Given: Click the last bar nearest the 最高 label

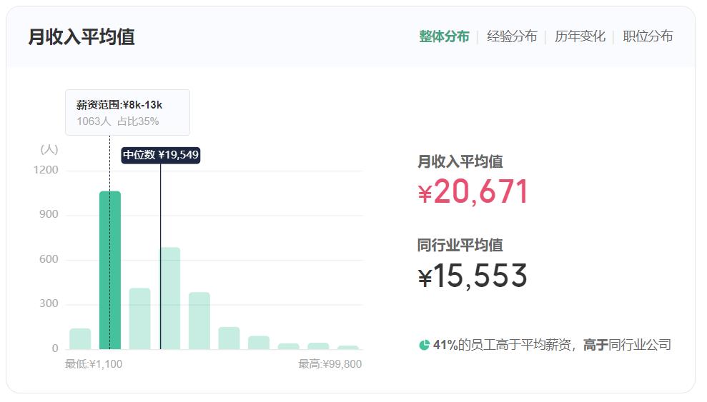Looking at the screenshot, I should (348, 347).
